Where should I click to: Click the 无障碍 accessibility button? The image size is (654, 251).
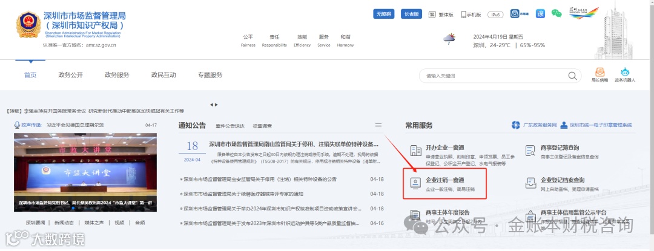pos(383,14)
